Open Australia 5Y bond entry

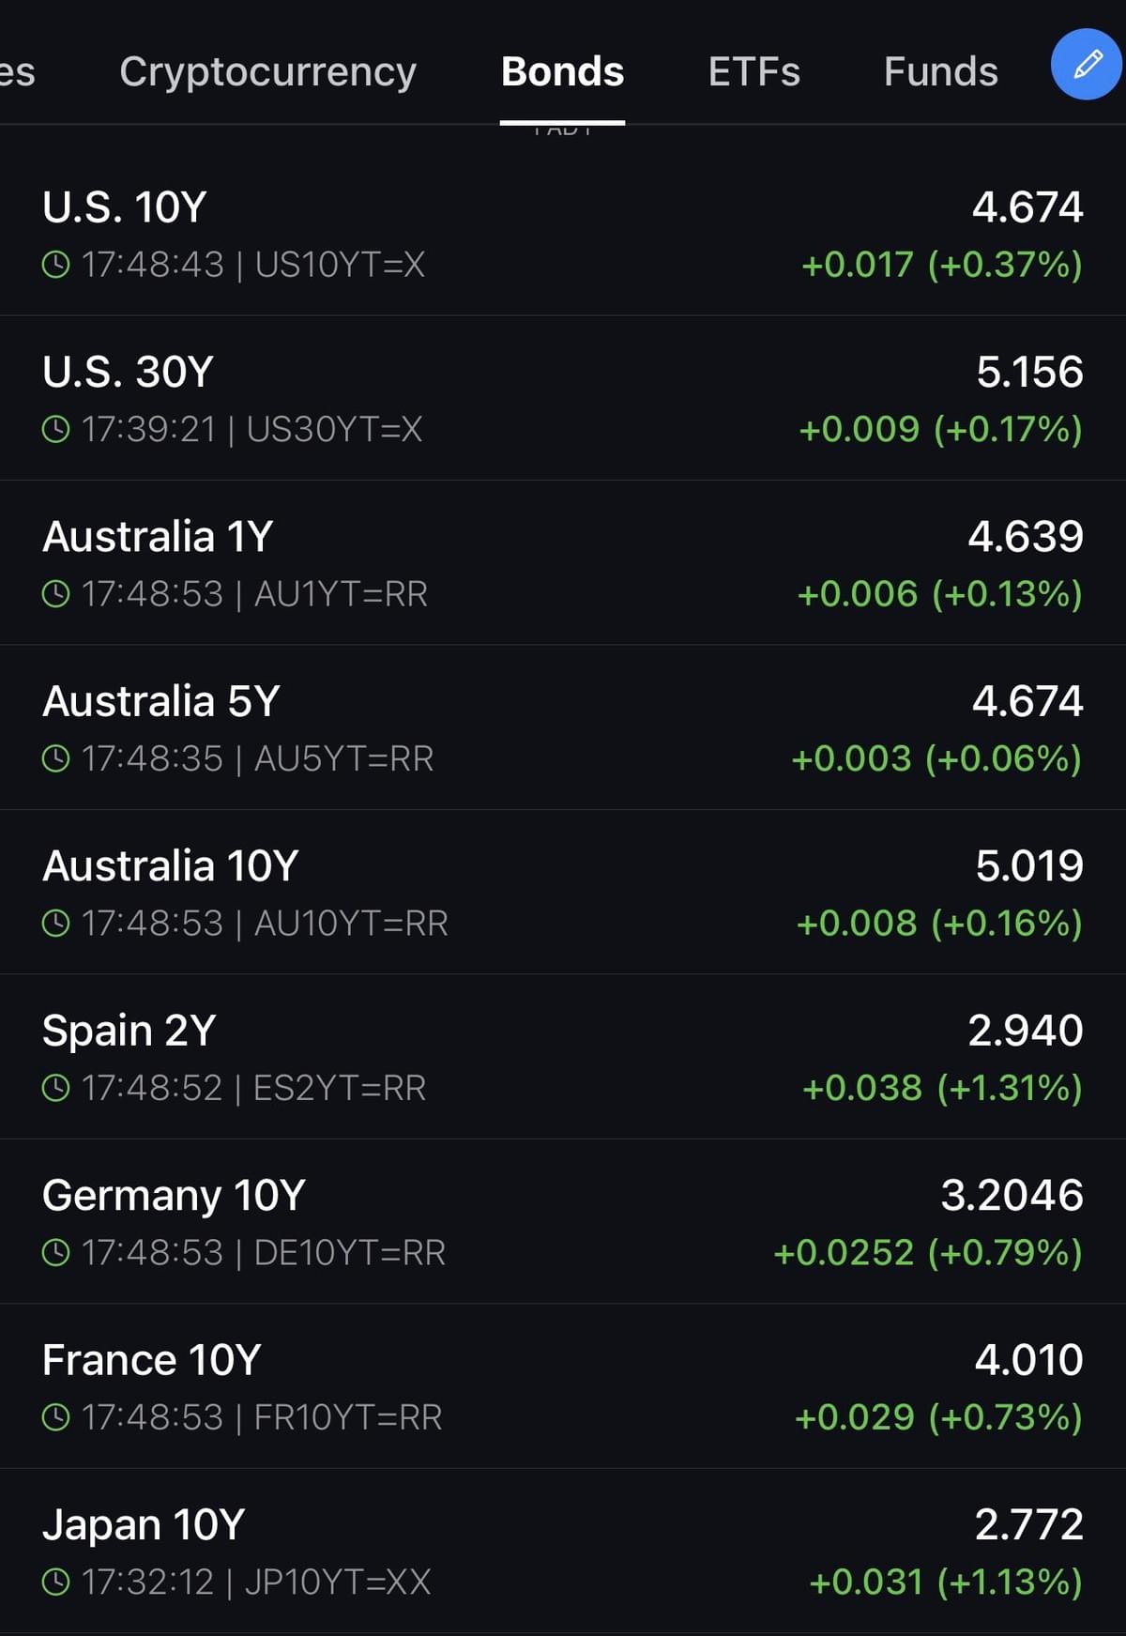click(x=563, y=727)
